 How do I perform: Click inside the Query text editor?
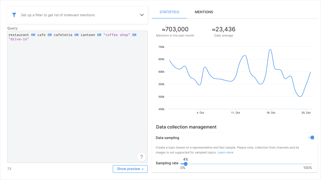[x=75, y=88]
